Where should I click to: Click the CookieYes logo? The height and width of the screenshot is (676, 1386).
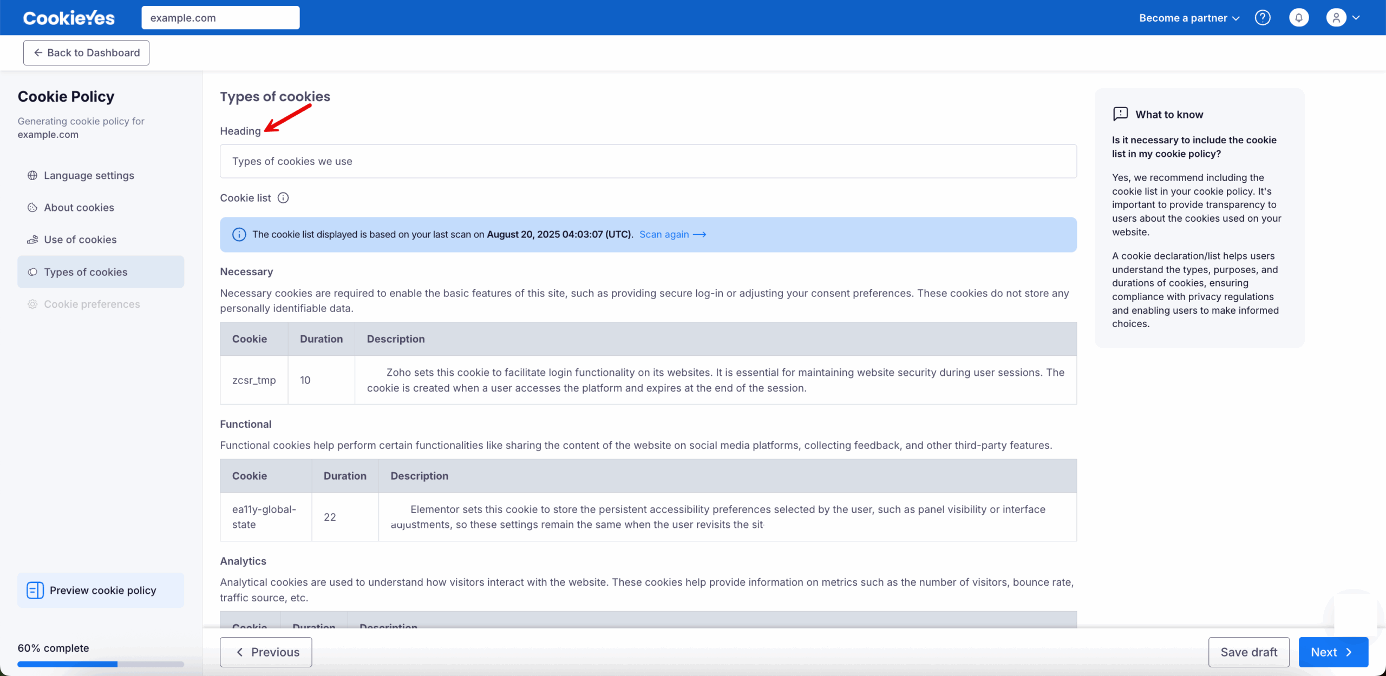click(x=69, y=18)
